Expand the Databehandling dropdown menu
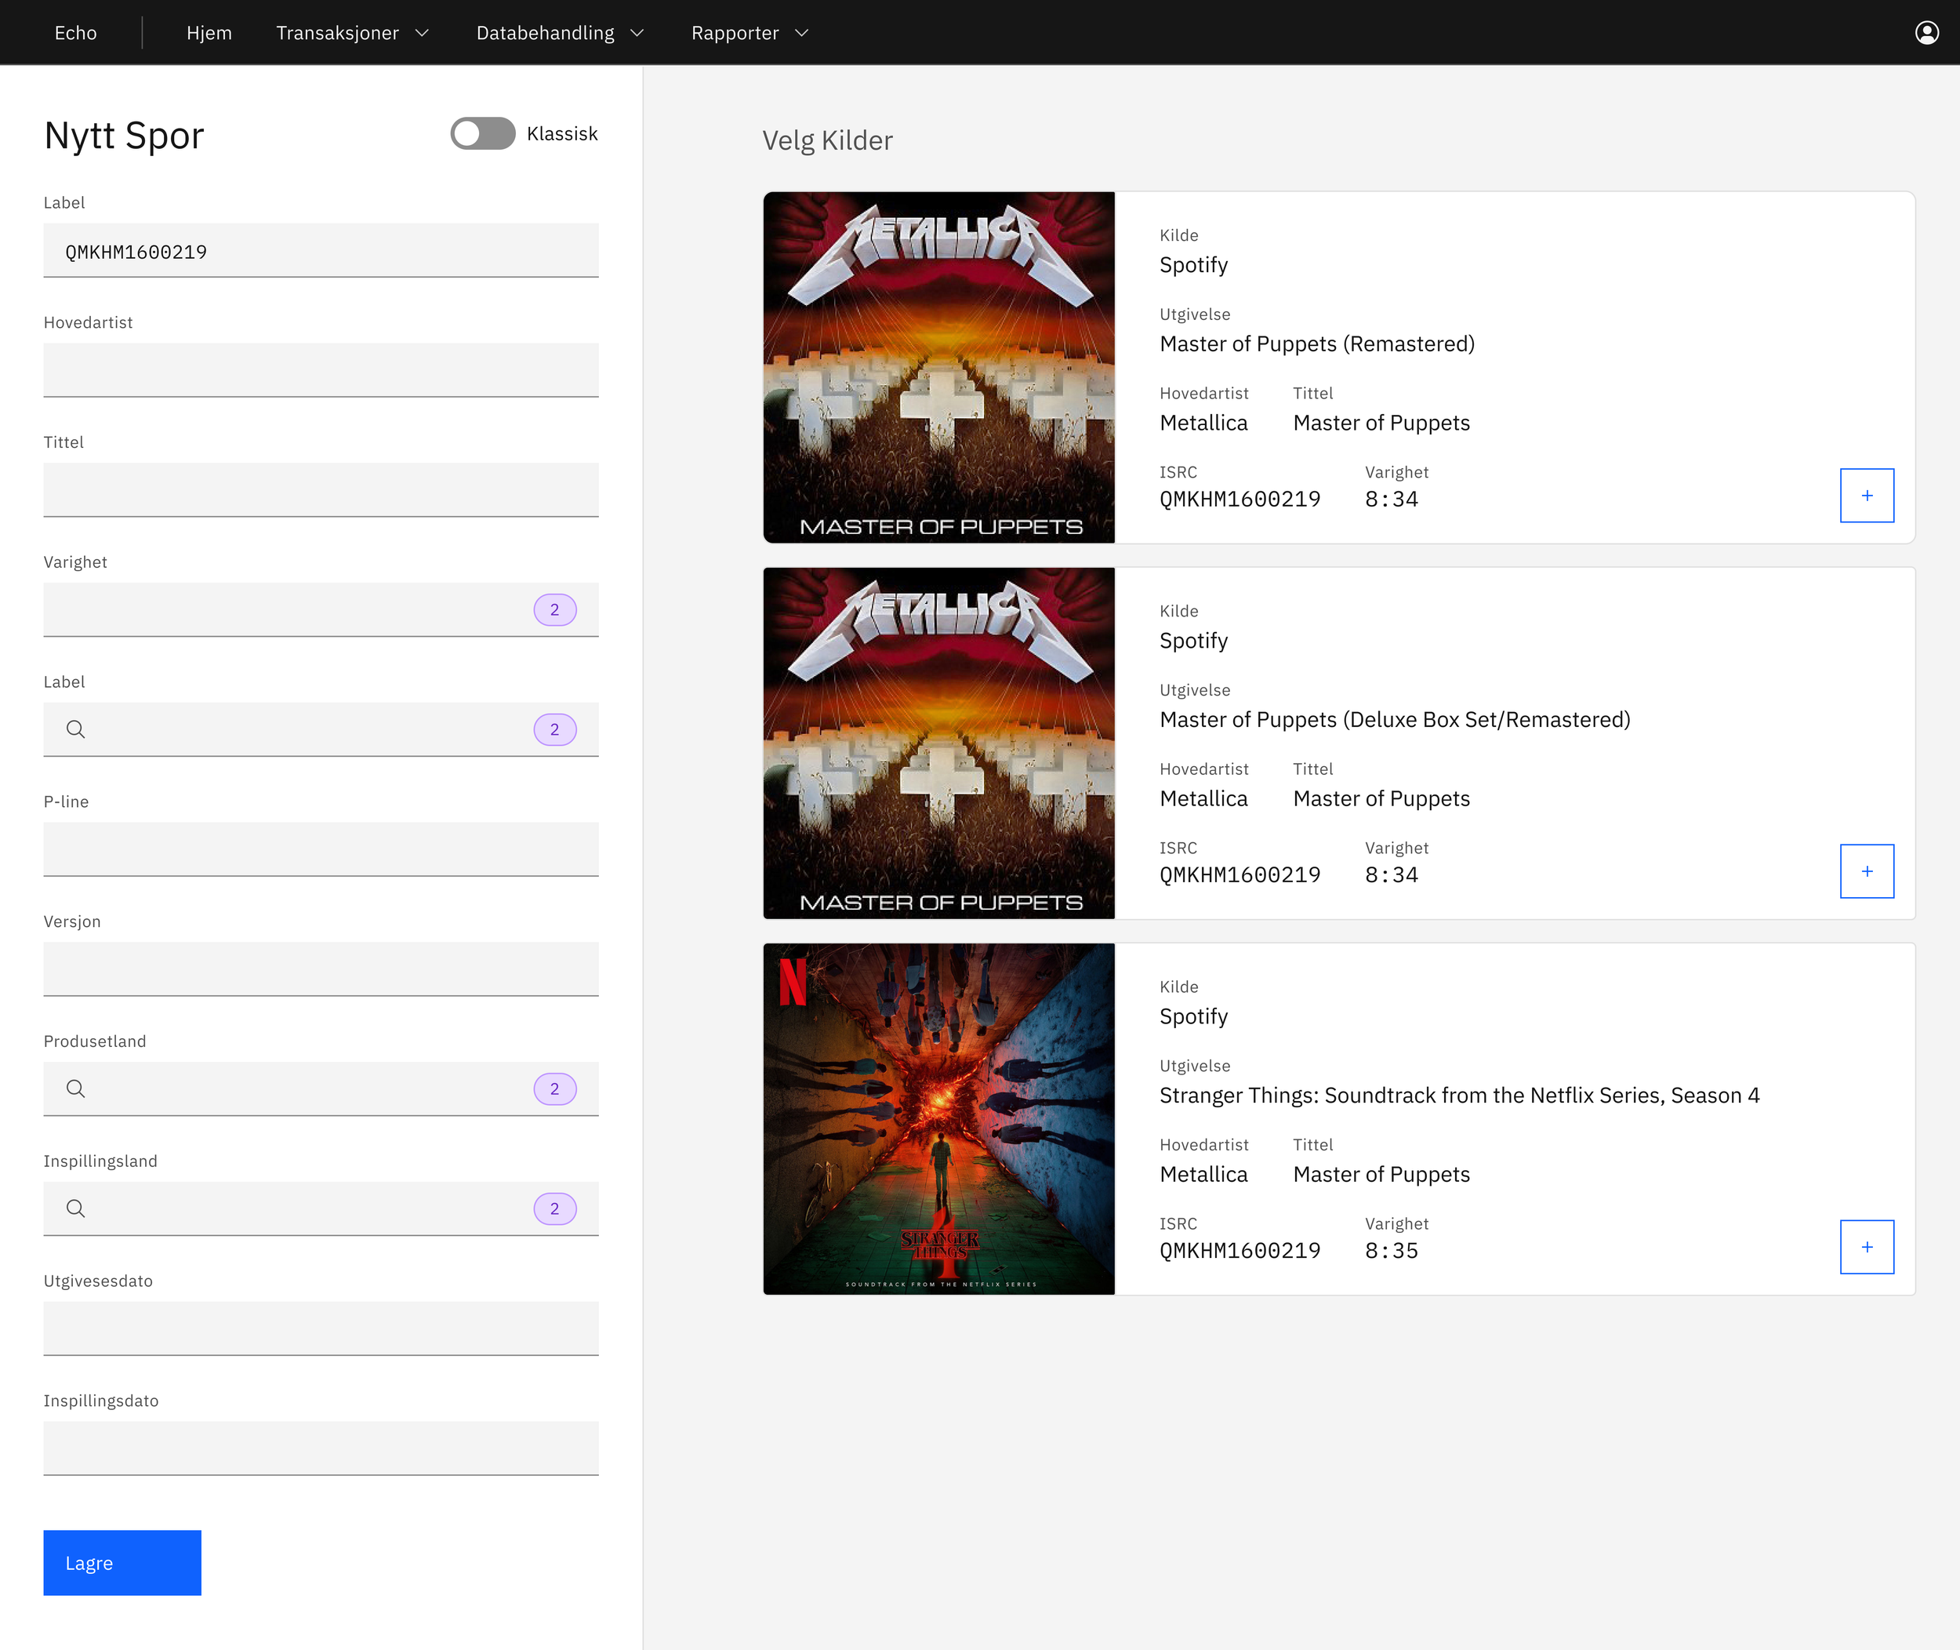Viewport: 1960px width, 1650px height. tap(560, 33)
